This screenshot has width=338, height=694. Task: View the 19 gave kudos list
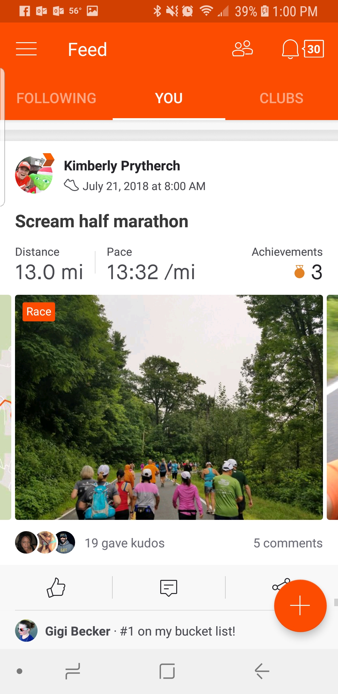[125, 543]
